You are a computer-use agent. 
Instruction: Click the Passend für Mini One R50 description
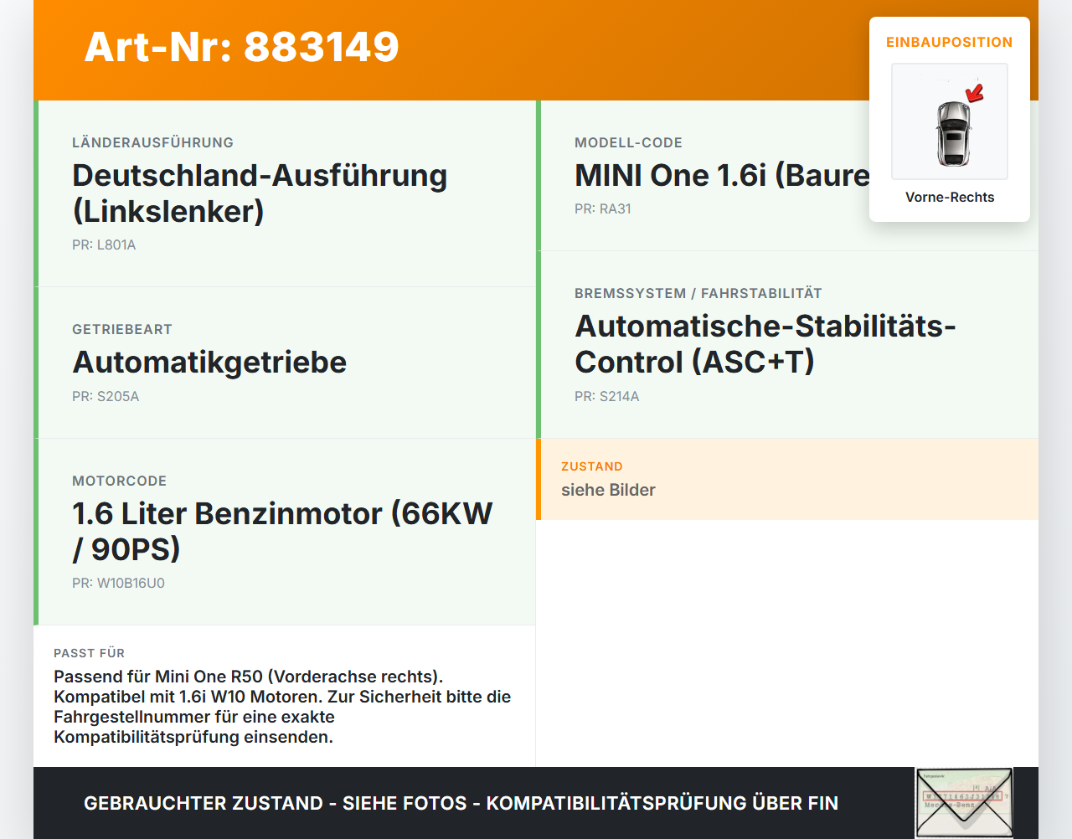click(x=282, y=707)
